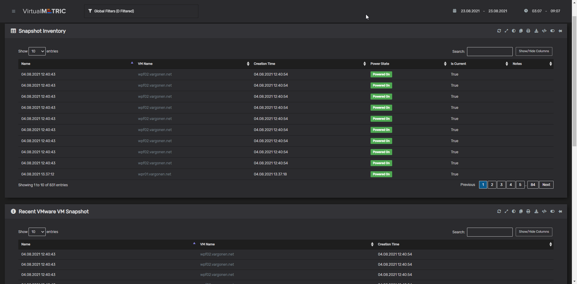Screen dimensions: 577x284
Task: Click the end time 09:07
Action: pos(555,11)
